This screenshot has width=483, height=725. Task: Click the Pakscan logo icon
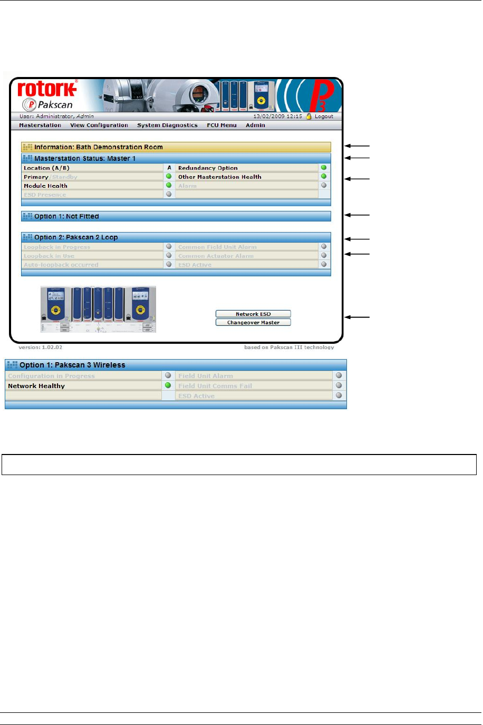tap(29, 104)
